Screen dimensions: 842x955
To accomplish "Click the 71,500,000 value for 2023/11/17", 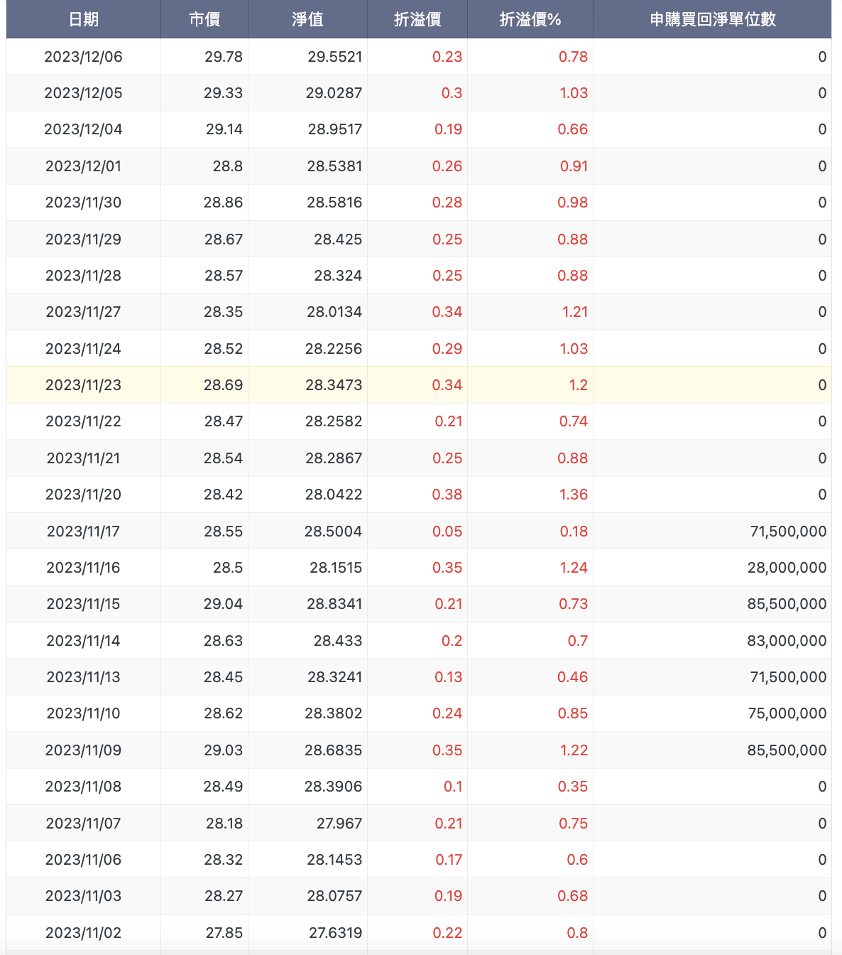I will tap(788, 532).
